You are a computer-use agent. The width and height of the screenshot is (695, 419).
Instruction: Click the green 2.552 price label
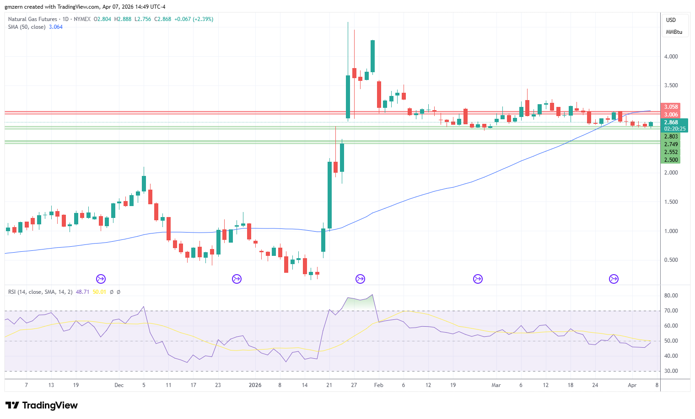pos(671,152)
